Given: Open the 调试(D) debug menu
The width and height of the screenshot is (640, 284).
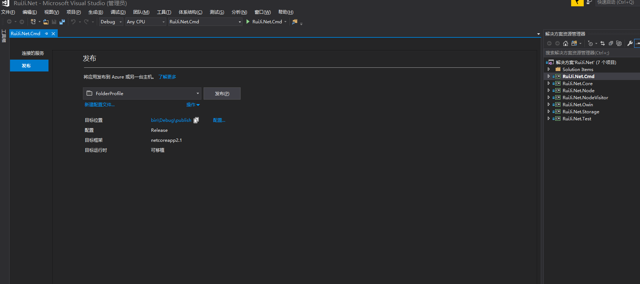Looking at the screenshot, I should click(118, 12).
